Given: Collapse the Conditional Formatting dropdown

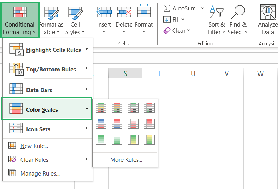Looking at the screenshot, I should coord(20,19).
